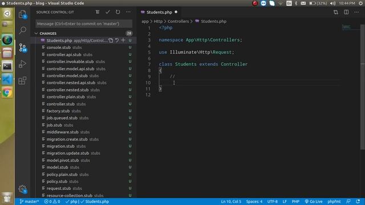Refresh the source control panel
This screenshot has width=365, height=205.
[118, 12]
